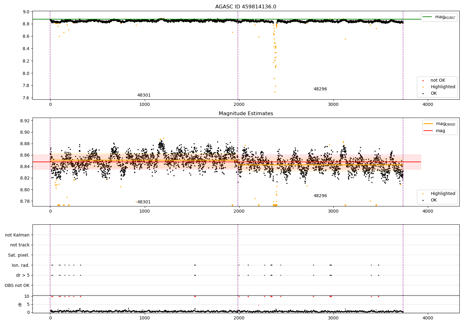Click the 'AGASC ID 459814136.0' plot title

coord(246,7)
